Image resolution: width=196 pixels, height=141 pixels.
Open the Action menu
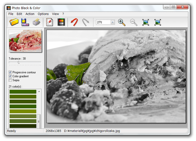(x=30, y=14)
